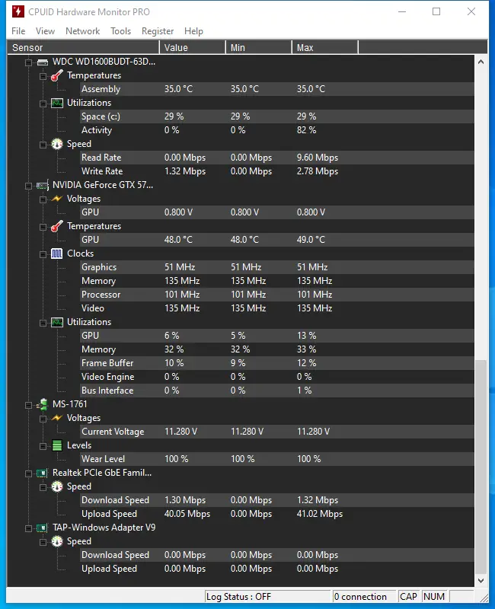Click the lightning Voltages icon under NVIDIA

(56, 199)
